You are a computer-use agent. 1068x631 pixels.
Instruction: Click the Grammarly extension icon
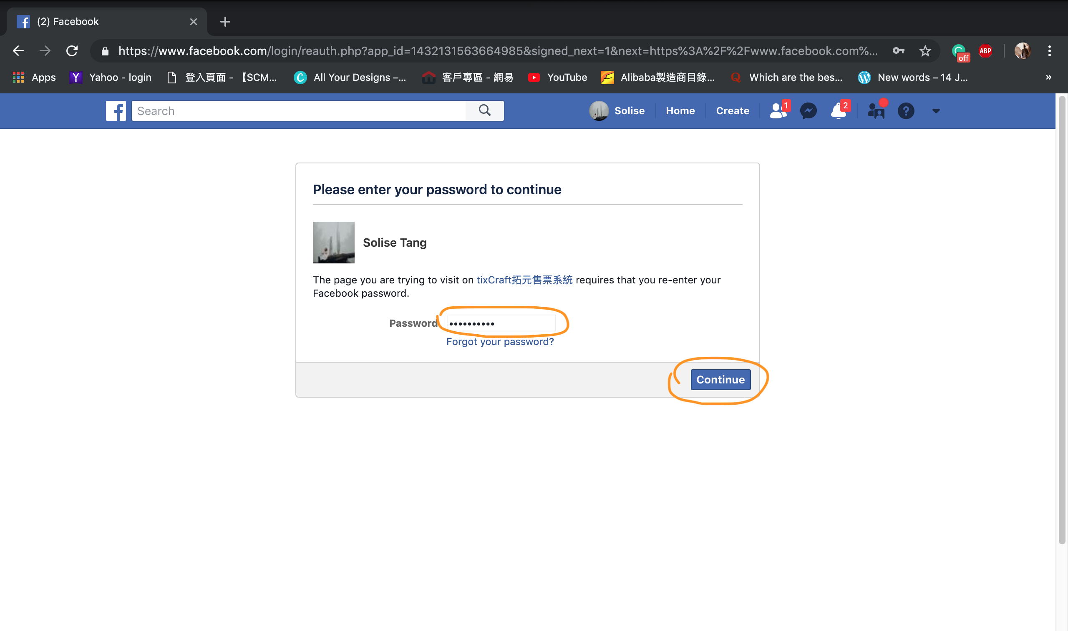click(x=959, y=52)
